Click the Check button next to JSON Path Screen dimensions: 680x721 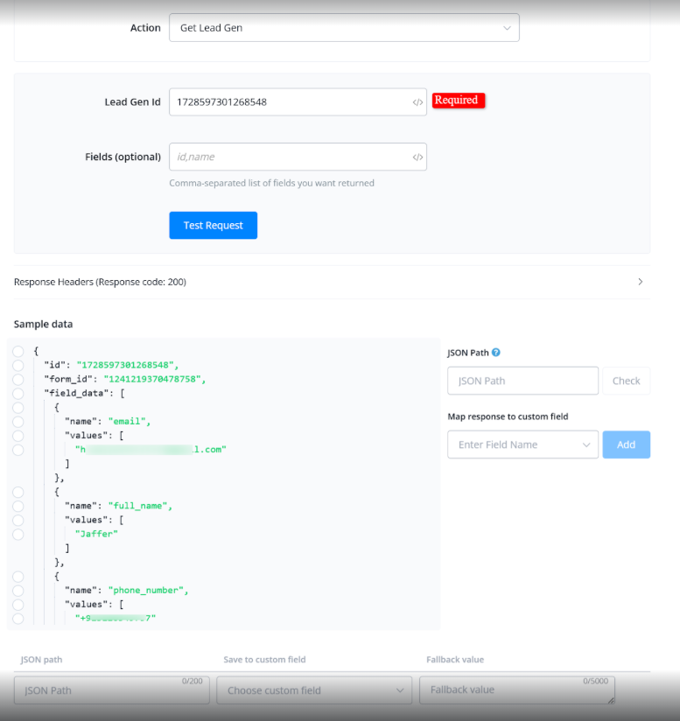(626, 381)
